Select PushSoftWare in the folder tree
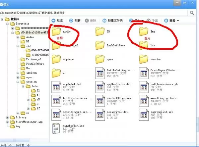 point(33,64)
